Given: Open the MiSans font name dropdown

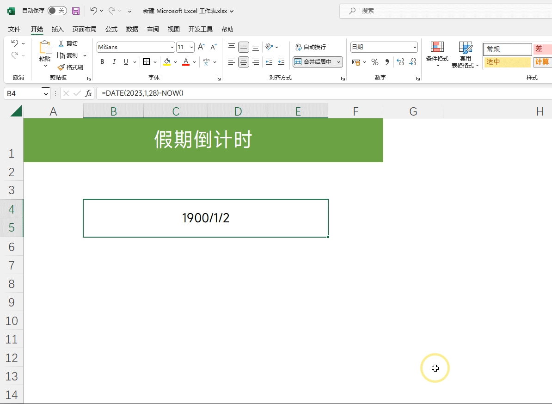Looking at the screenshot, I should 172,47.
